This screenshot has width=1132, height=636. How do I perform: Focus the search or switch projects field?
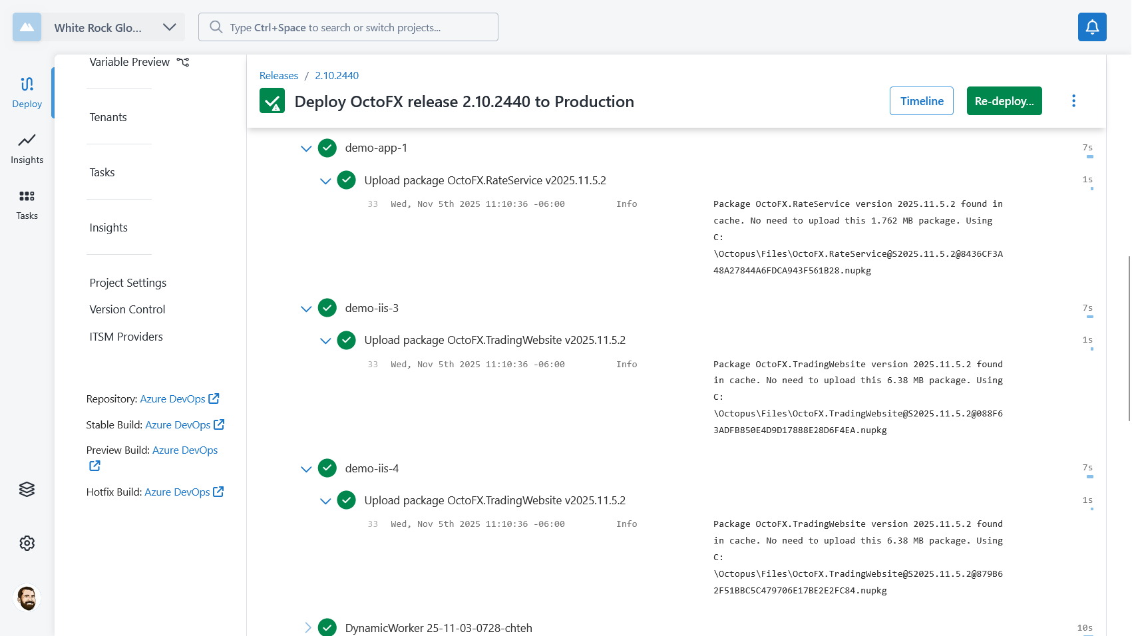pos(348,27)
